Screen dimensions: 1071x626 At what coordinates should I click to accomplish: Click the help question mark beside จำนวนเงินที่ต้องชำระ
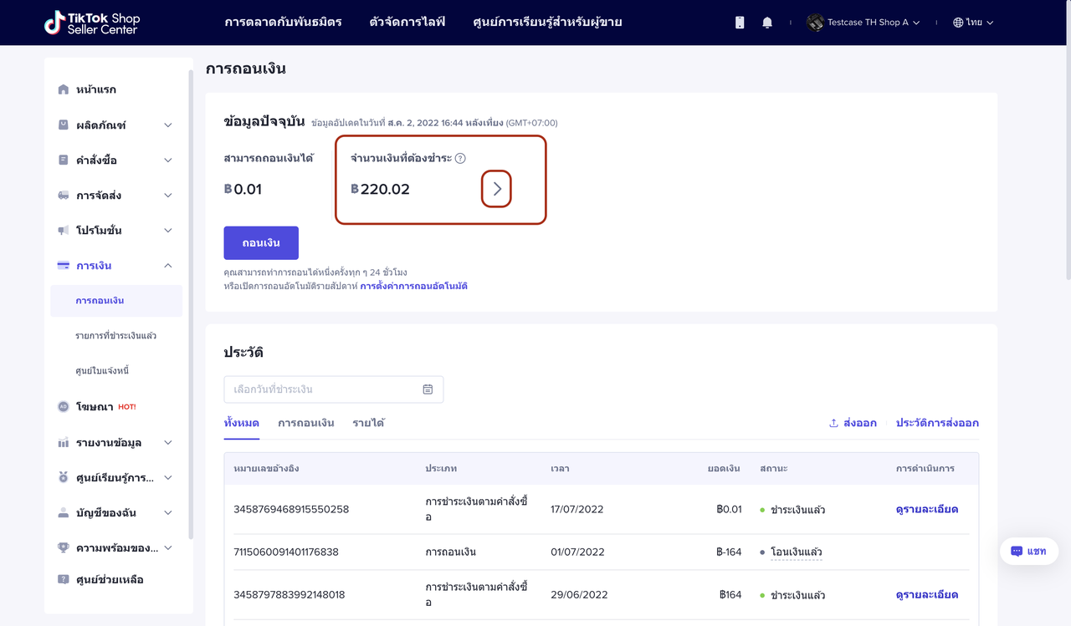(x=460, y=159)
